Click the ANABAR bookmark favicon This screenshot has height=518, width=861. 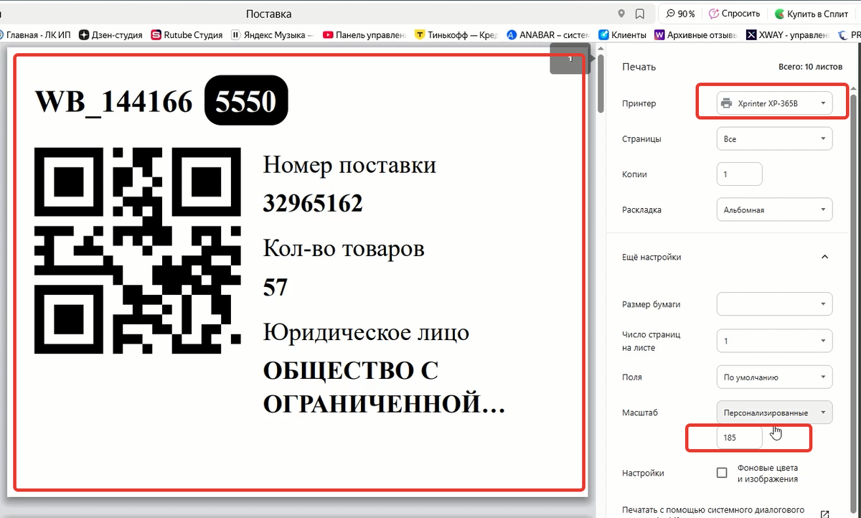pyautogui.click(x=512, y=34)
